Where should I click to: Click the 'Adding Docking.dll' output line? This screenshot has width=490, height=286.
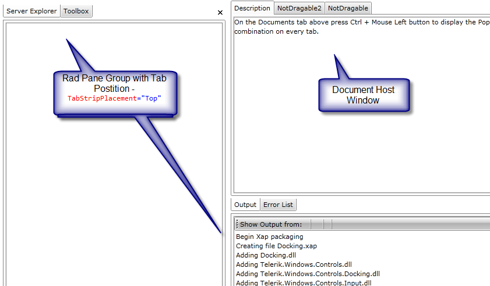point(266,255)
